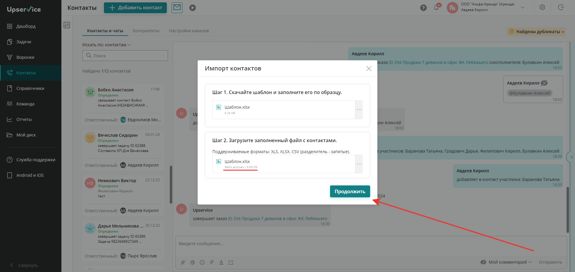Open the Задачи sidebar section
This screenshot has height=272, width=575.
(31, 42)
